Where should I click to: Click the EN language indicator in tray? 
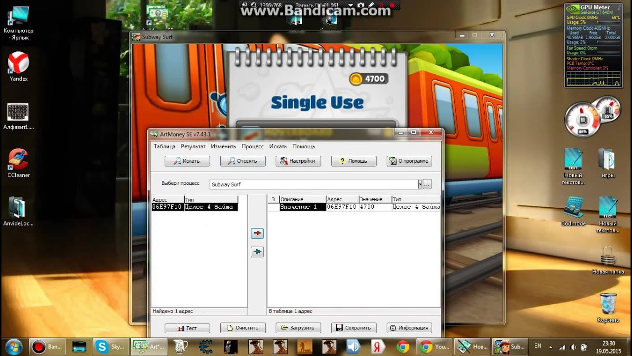pos(538,347)
